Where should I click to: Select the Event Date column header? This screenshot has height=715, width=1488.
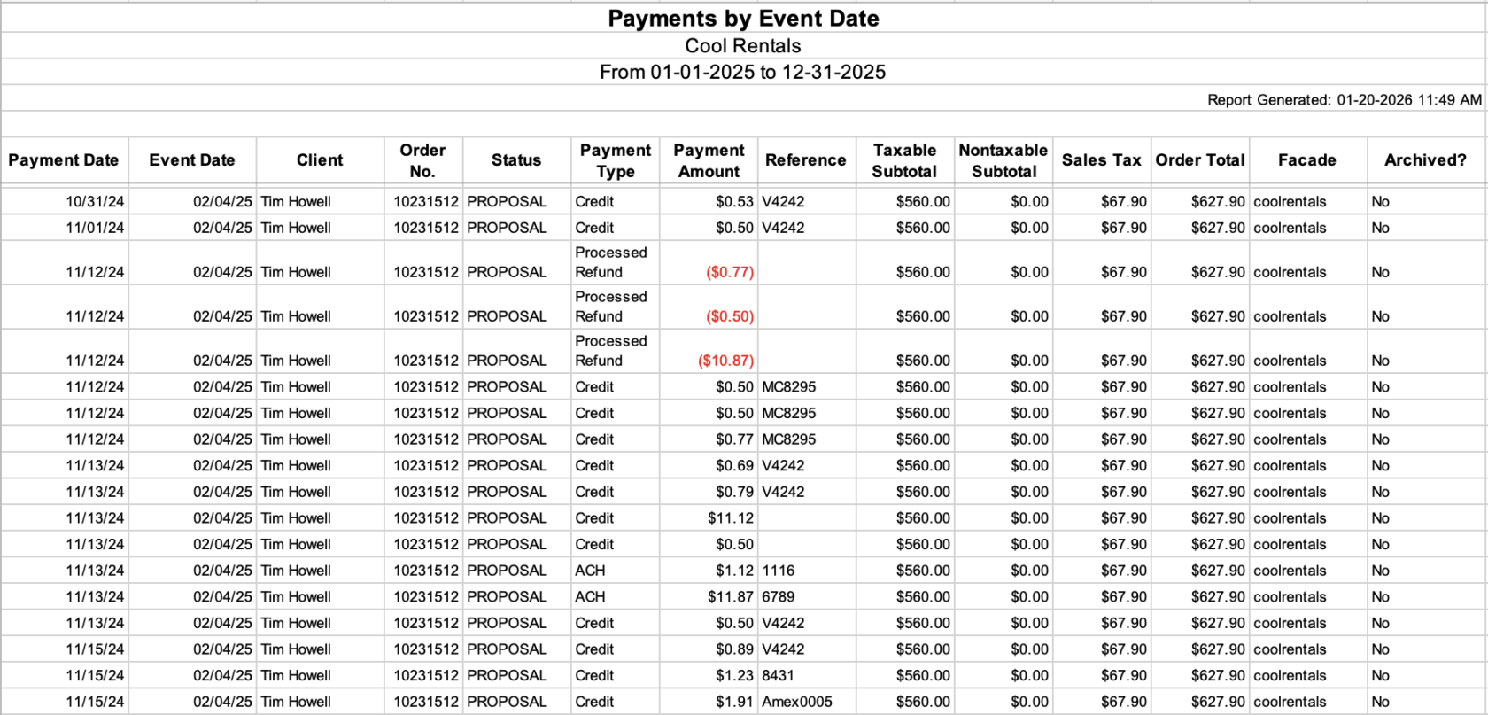pos(192,160)
